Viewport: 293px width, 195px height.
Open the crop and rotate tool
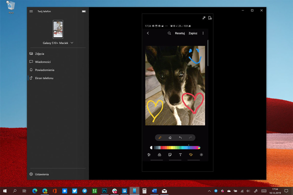click(149, 155)
